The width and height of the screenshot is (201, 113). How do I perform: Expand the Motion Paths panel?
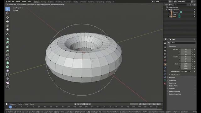(x=173, y=86)
